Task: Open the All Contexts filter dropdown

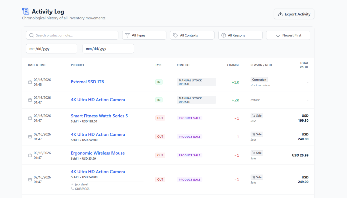Action: coord(192,35)
